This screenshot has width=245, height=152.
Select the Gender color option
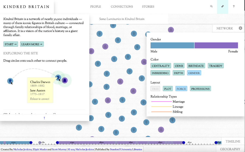[194, 73]
